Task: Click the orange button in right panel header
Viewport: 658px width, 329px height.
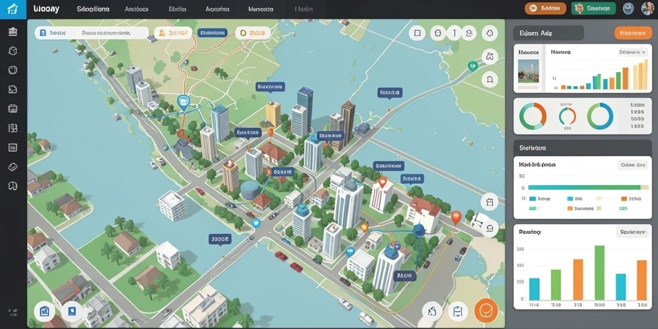Action: tap(633, 33)
